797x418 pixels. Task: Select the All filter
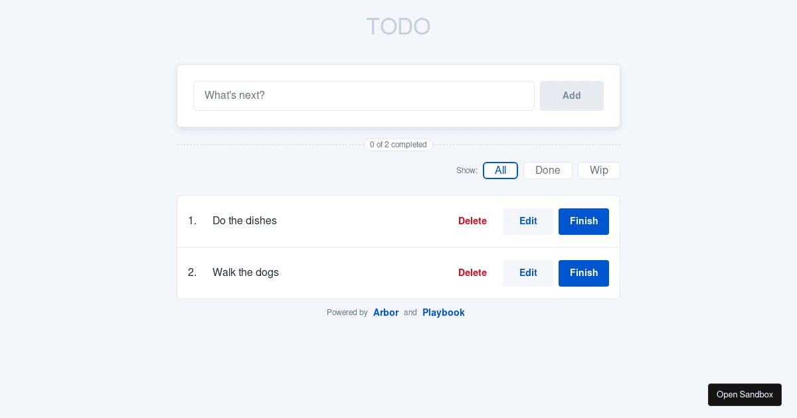(500, 171)
